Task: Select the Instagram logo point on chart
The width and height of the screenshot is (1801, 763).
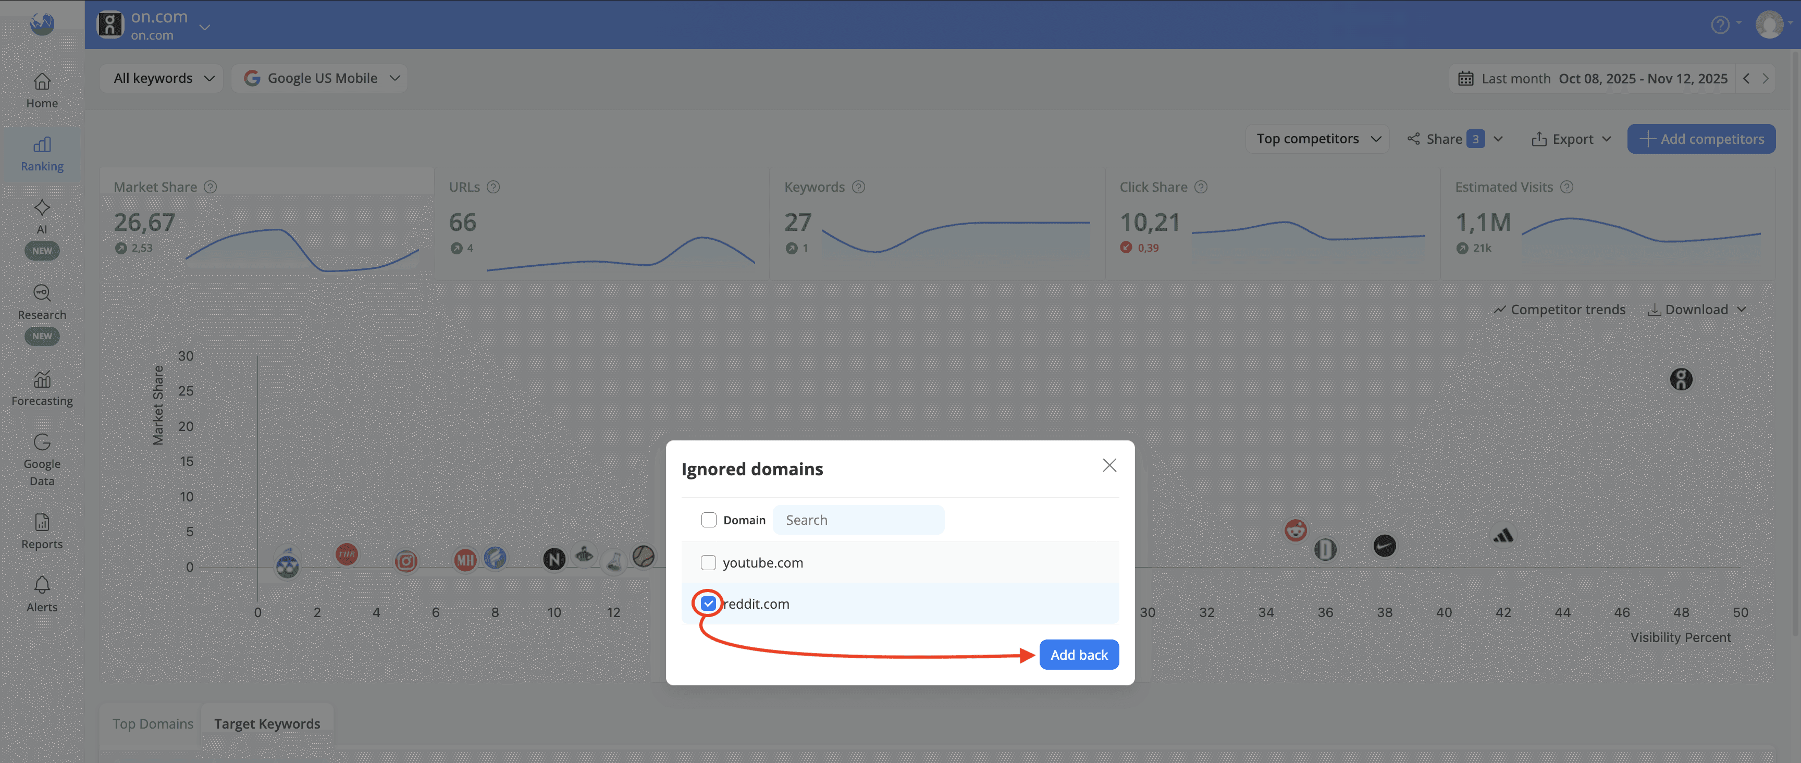Action: [x=405, y=561]
